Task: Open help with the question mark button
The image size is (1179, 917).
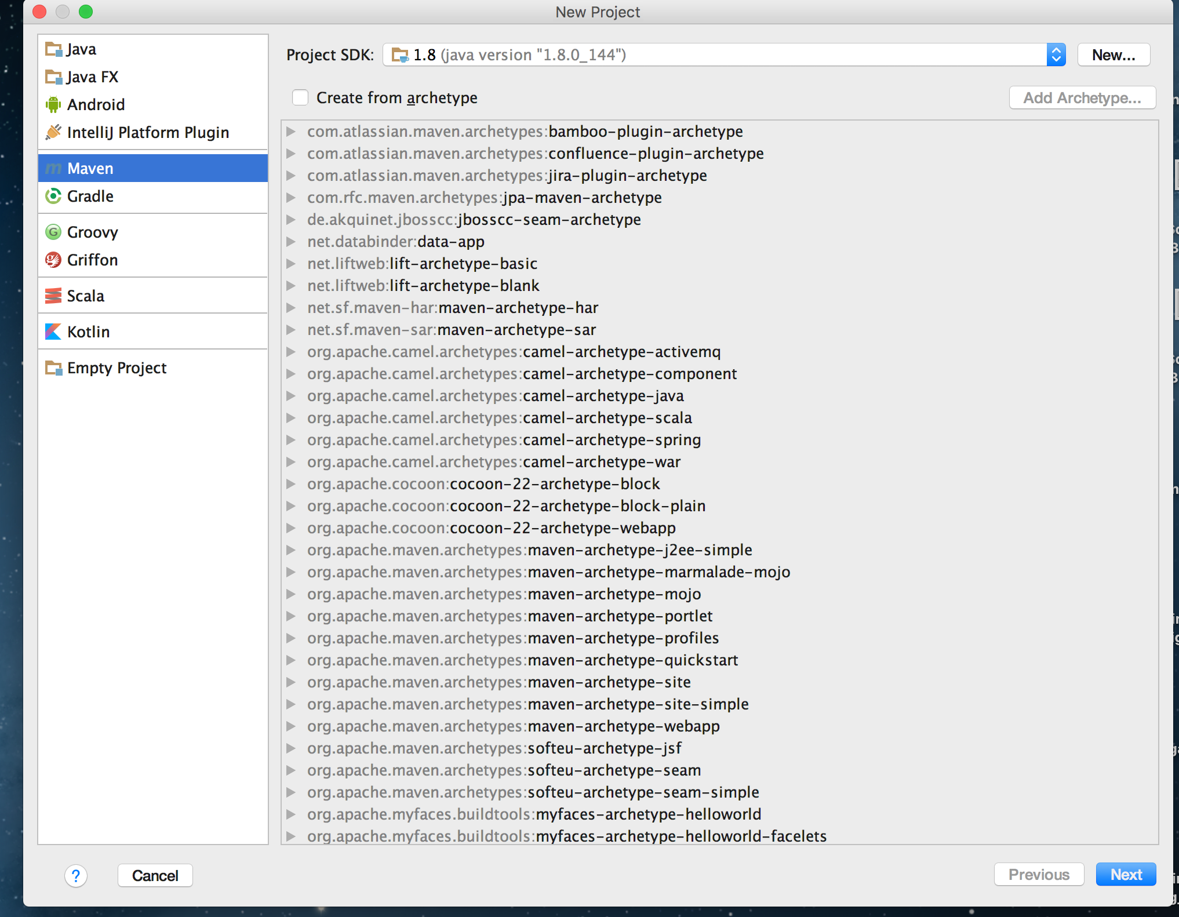Action: tap(76, 876)
